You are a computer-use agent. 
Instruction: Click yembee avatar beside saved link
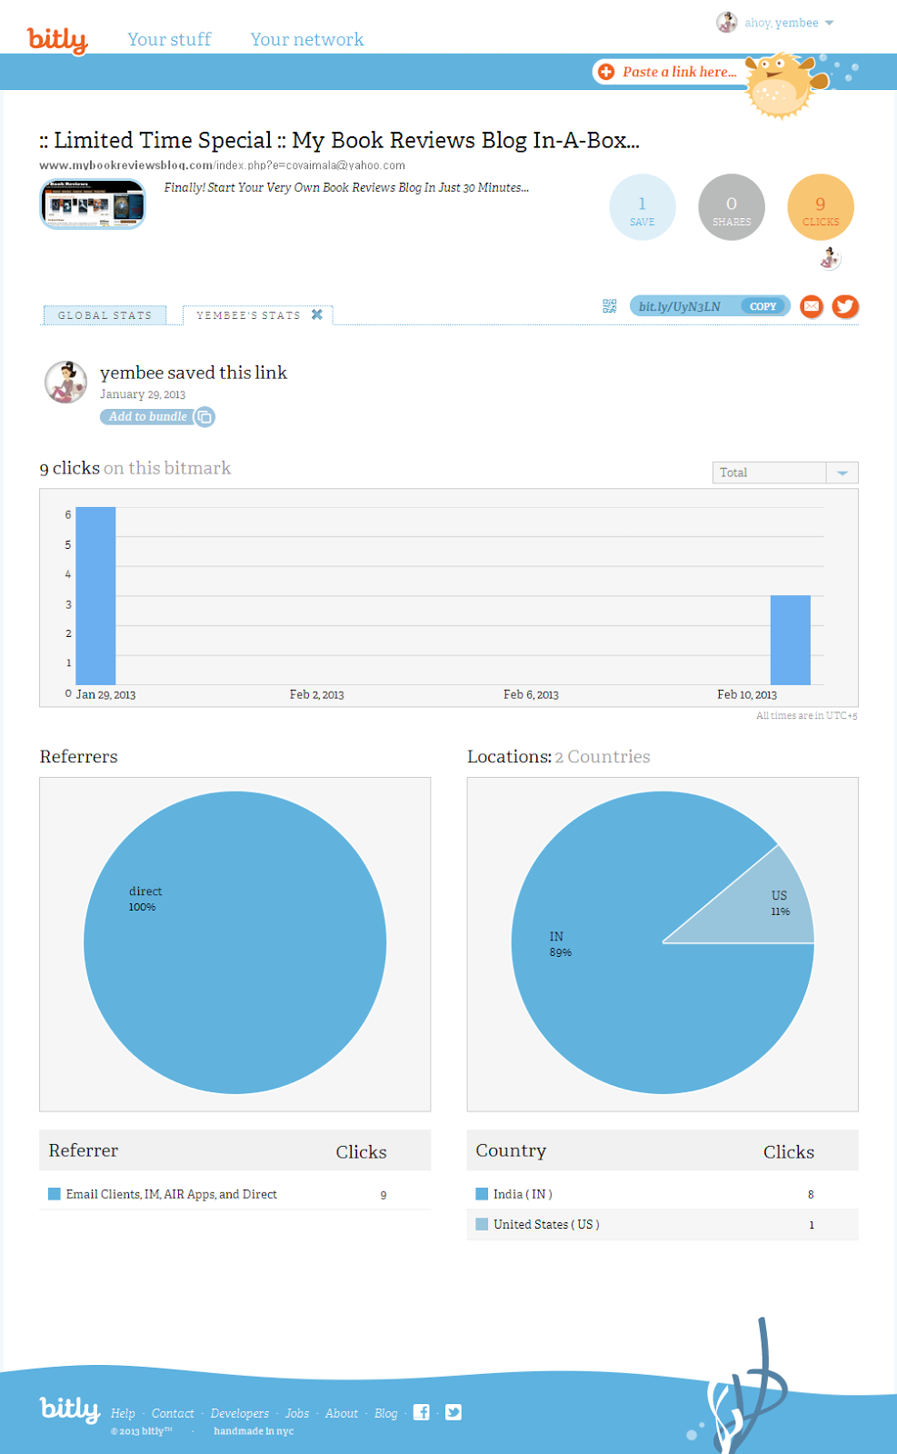(x=66, y=382)
